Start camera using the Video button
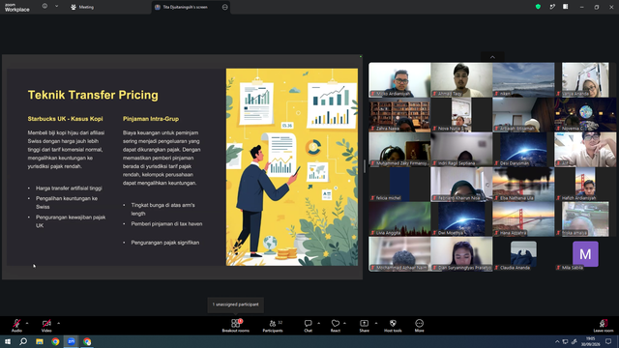The height and width of the screenshot is (348, 619). [46, 326]
